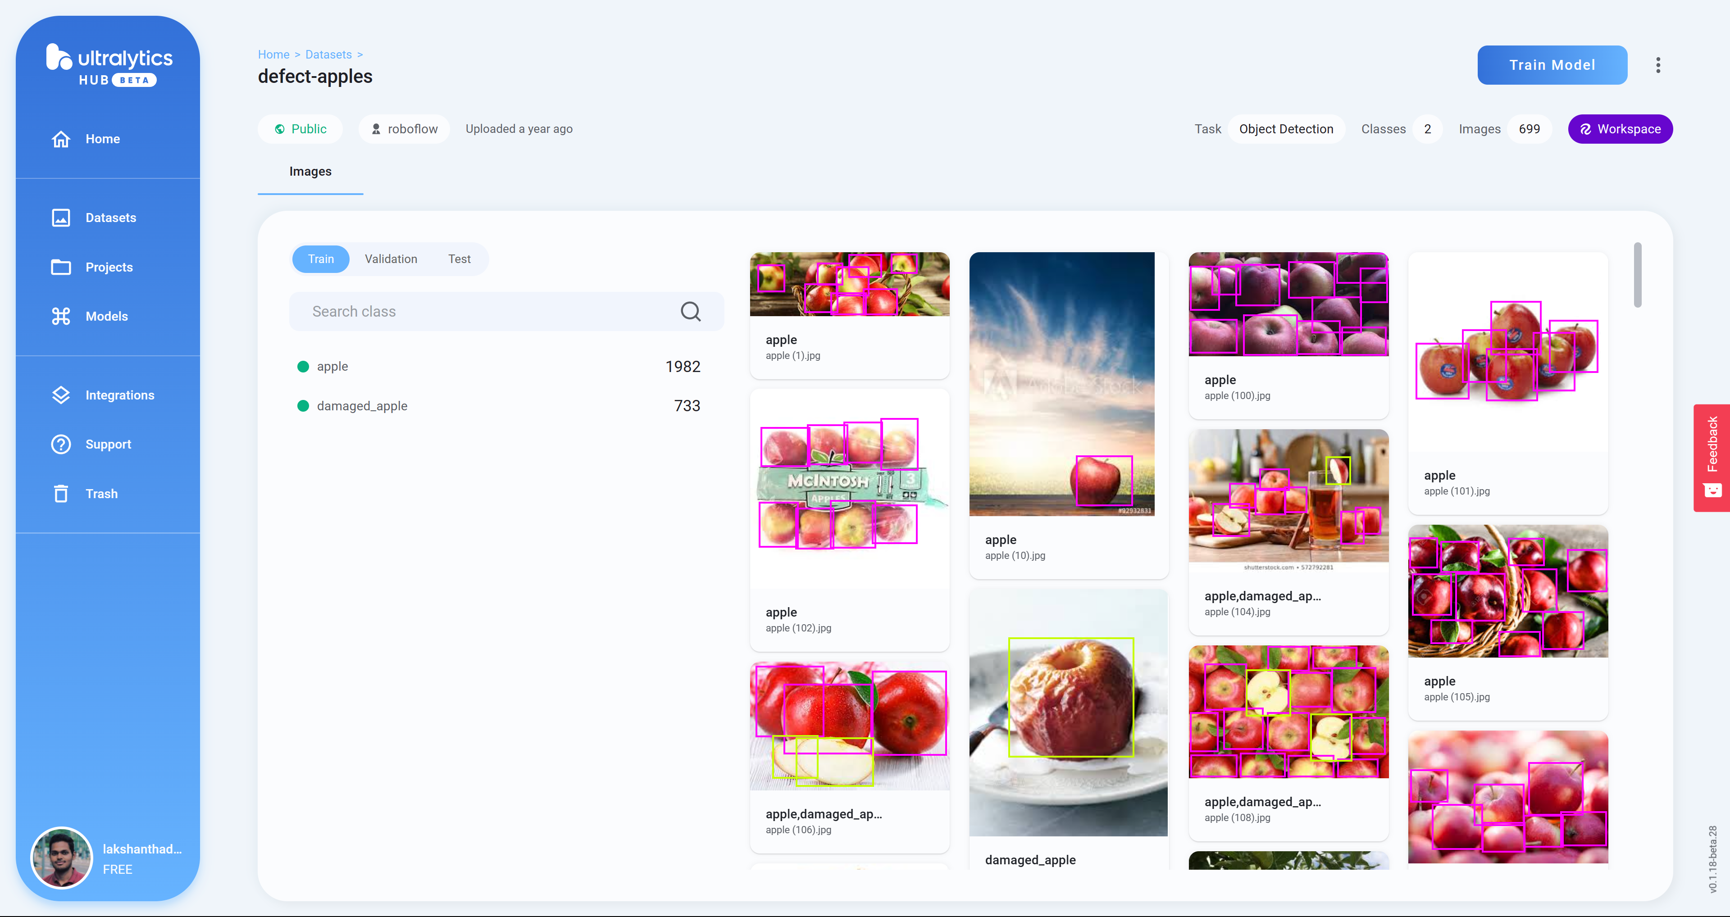The width and height of the screenshot is (1730, 917).
Task: Click the Home house icon in sidebar
Action: 61,139
